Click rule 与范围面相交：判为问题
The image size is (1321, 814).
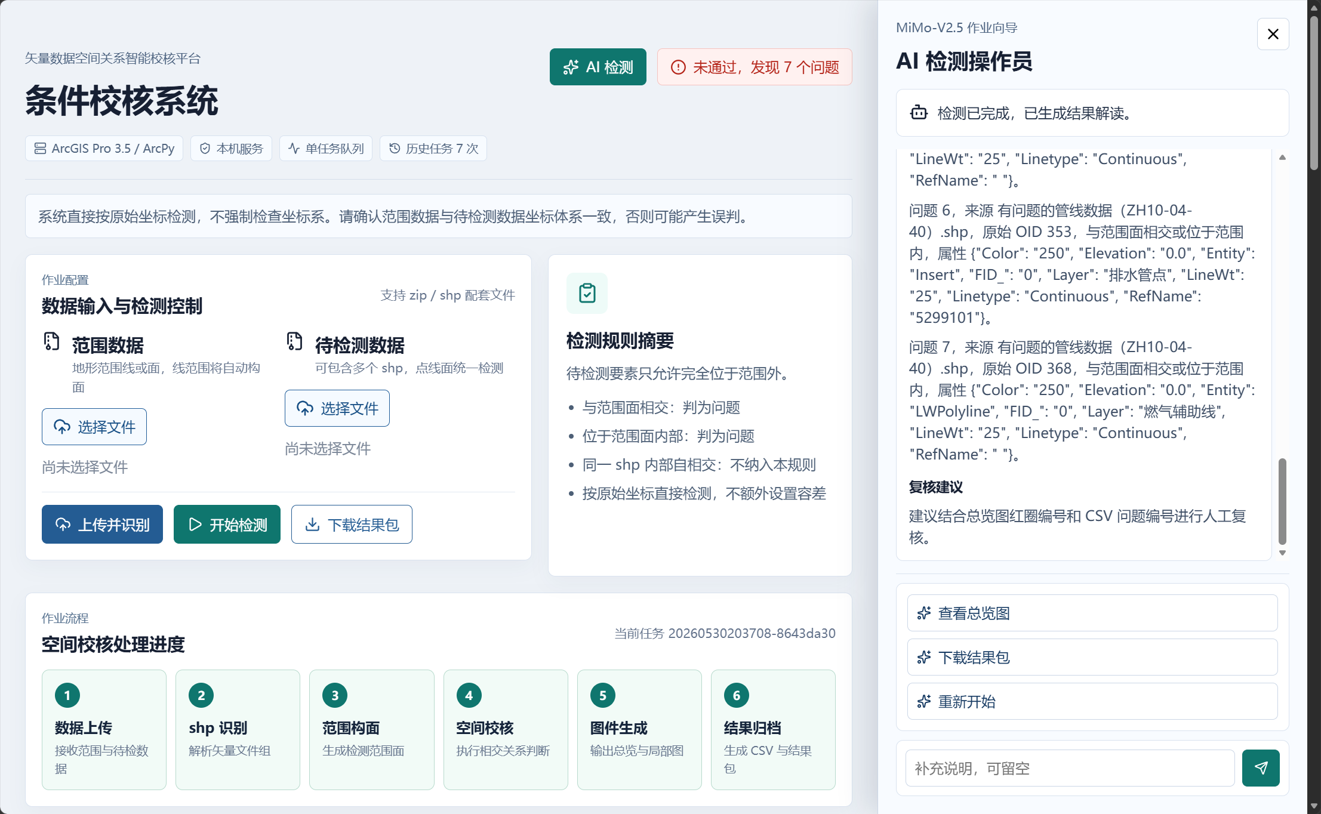tap(661, 408)
